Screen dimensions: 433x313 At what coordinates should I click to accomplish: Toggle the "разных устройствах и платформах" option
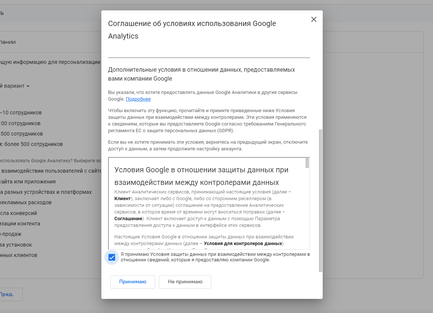point(46,192)
